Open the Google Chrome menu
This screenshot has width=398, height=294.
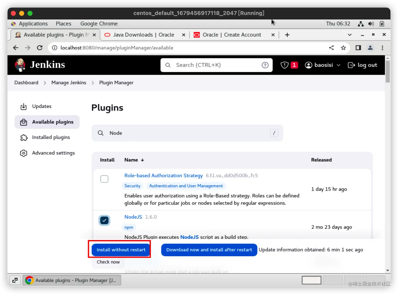(x=99, y=24)
